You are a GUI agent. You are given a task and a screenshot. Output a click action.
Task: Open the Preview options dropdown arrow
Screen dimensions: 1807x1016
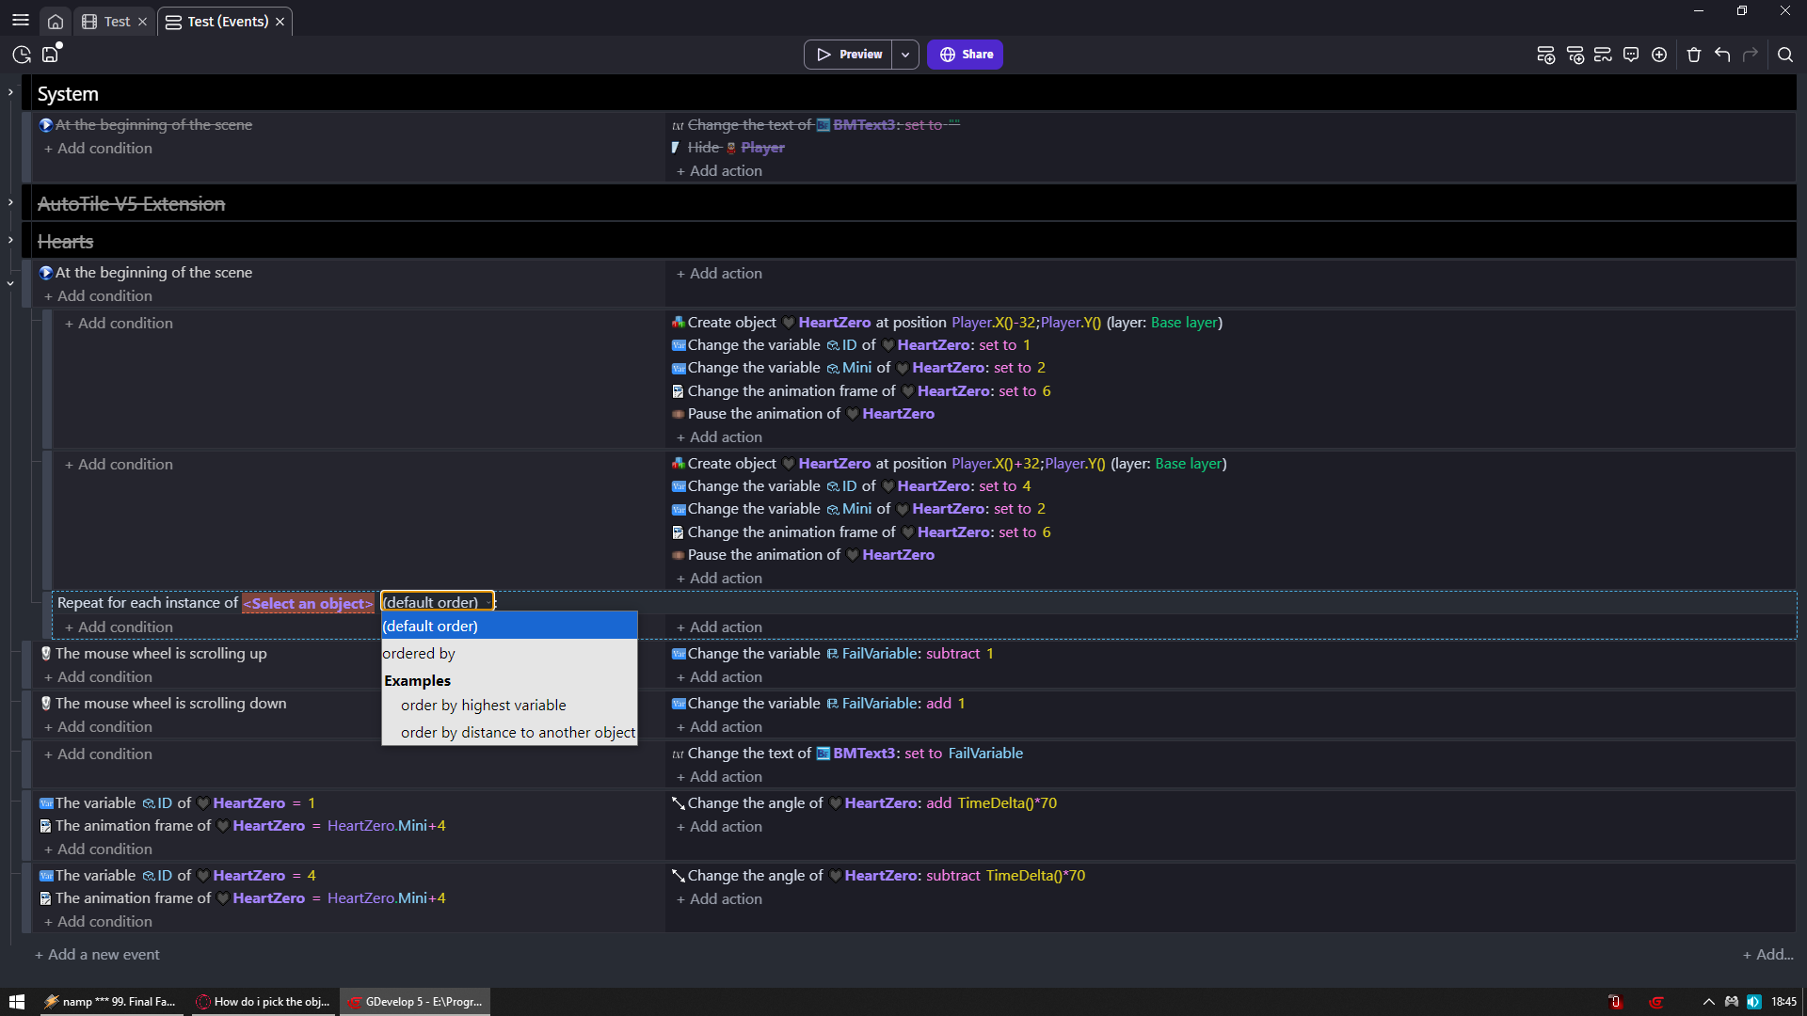905,55
